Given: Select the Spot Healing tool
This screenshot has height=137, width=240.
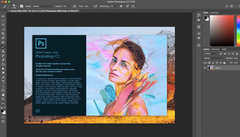Looking at the screenshot, I should (3, 42).
